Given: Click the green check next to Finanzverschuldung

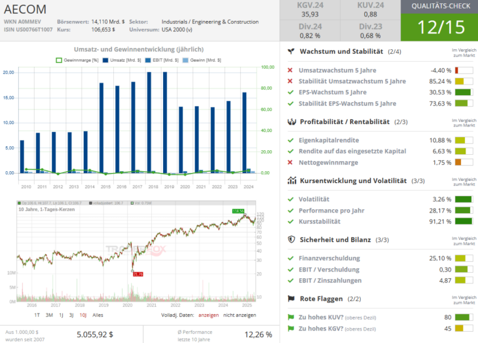Looking at the screenshot, I should pos(291,258).
